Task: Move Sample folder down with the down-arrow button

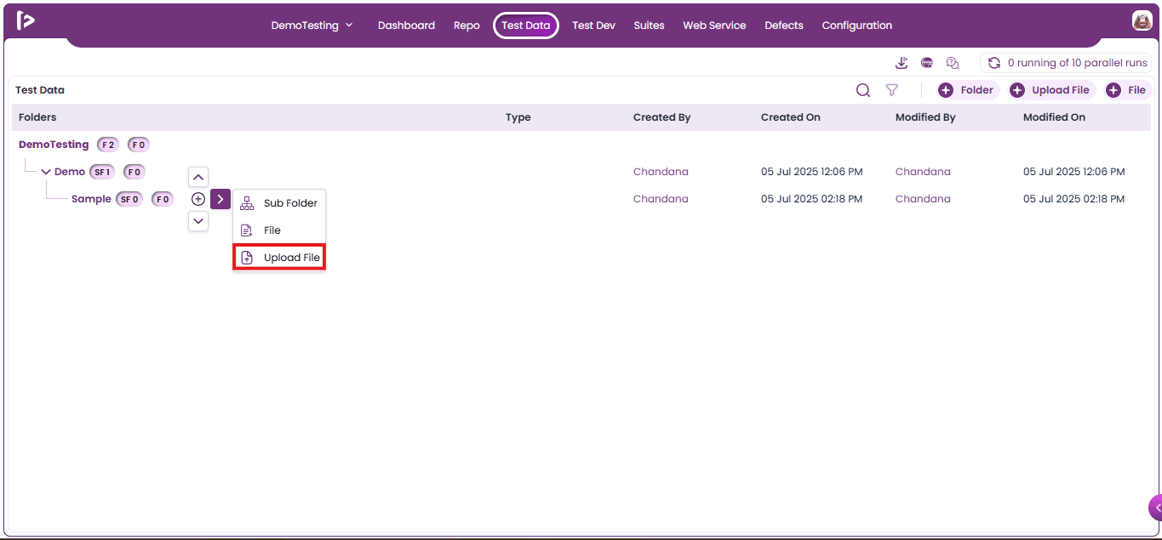Action: (x=198, y=221)
